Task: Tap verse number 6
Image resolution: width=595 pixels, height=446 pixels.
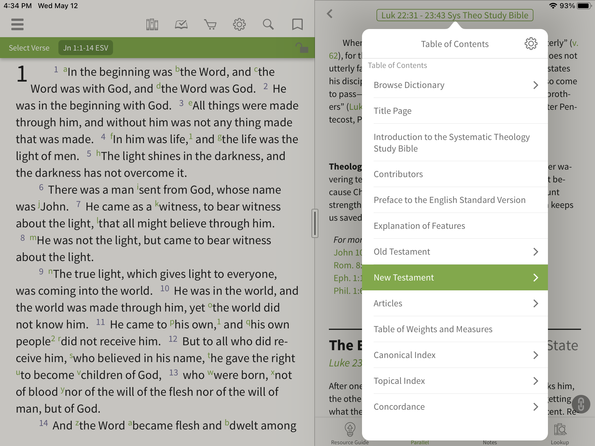Action: (x=41, y=187)
